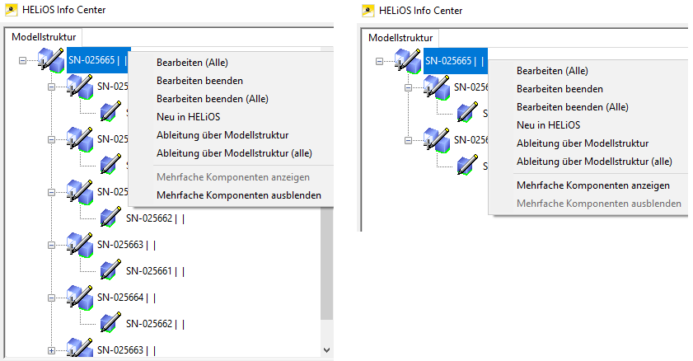Select the SN-025661 tree row
Image resolution: width=693 pixels, height=361 pixels.
pyautogui.click(x=155, y=271)
